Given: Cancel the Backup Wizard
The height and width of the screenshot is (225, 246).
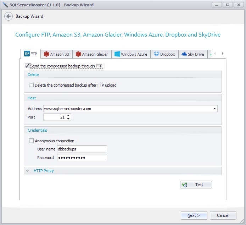Looking at the screenshot, I should click(x=223, y=215).
